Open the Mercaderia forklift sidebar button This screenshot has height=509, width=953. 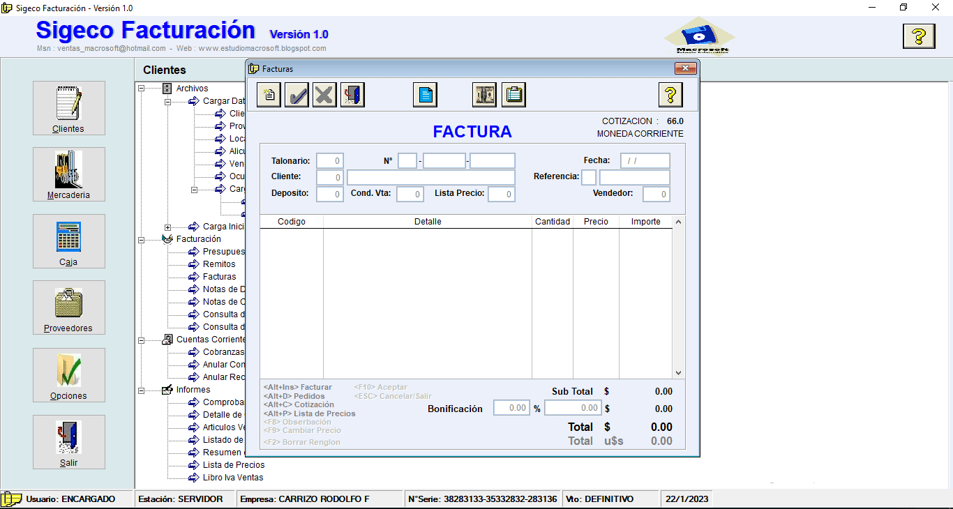click(69, 174)
